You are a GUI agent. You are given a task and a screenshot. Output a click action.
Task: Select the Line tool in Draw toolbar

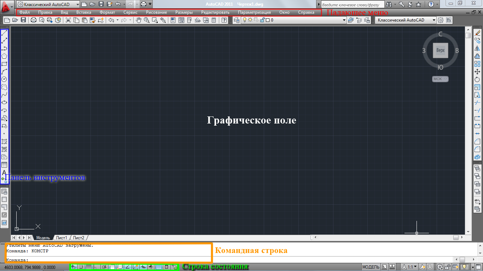5,33
